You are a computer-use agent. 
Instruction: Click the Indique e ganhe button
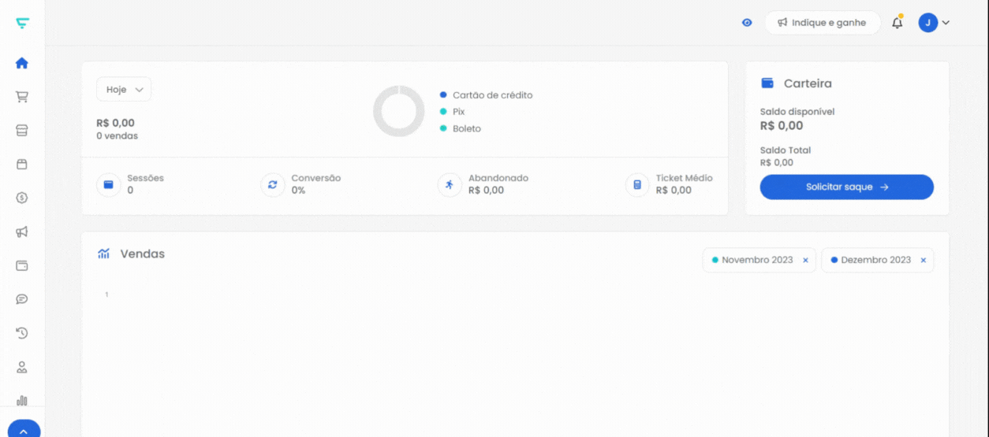[x=822, y=23]
